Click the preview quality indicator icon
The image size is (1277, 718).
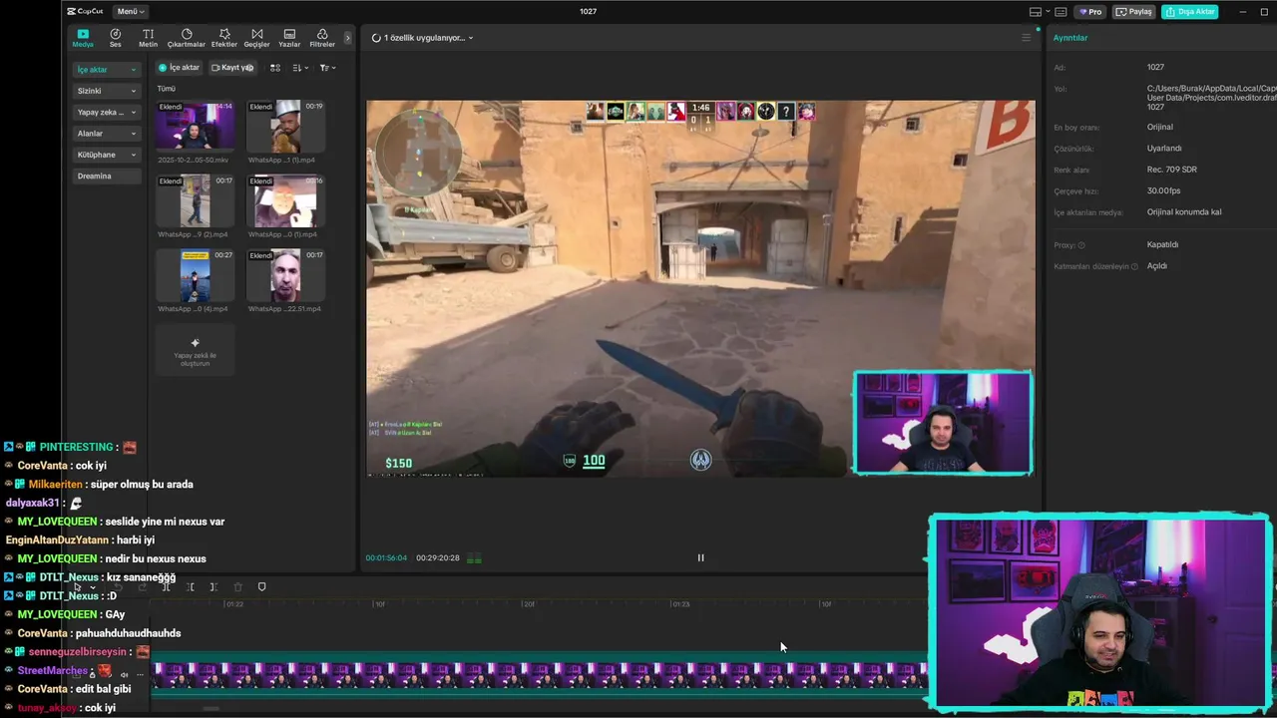(475, 558)
